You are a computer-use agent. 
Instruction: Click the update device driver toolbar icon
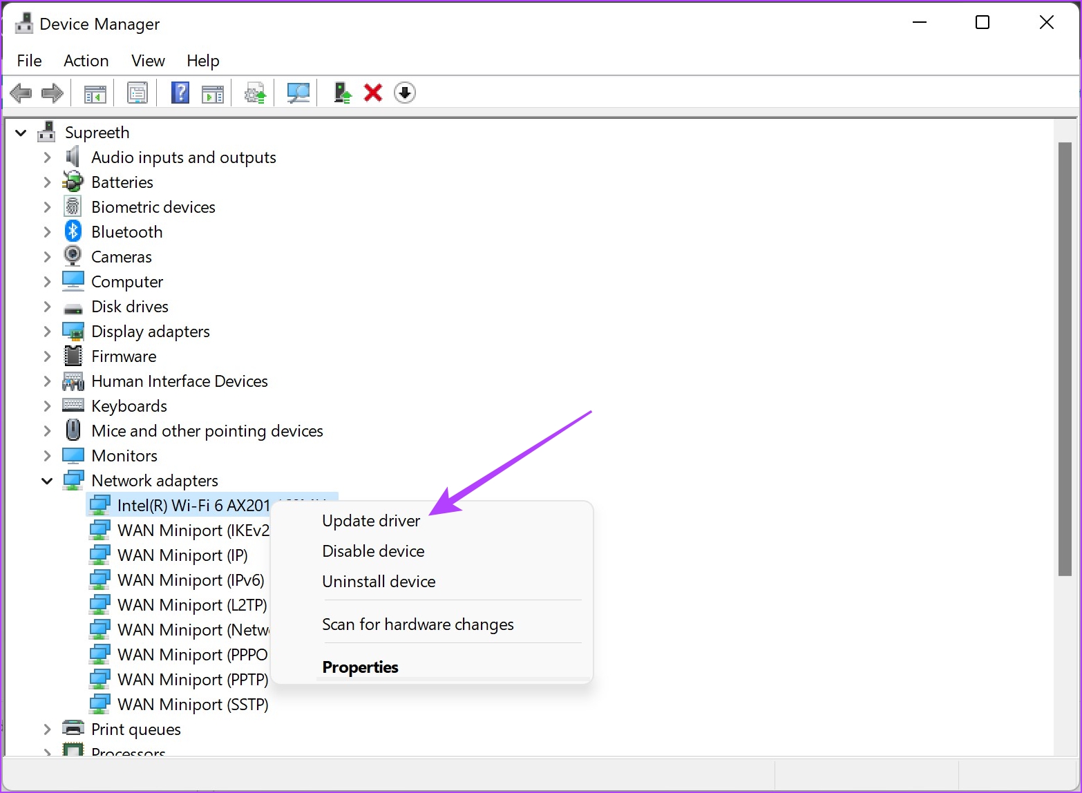342,93
